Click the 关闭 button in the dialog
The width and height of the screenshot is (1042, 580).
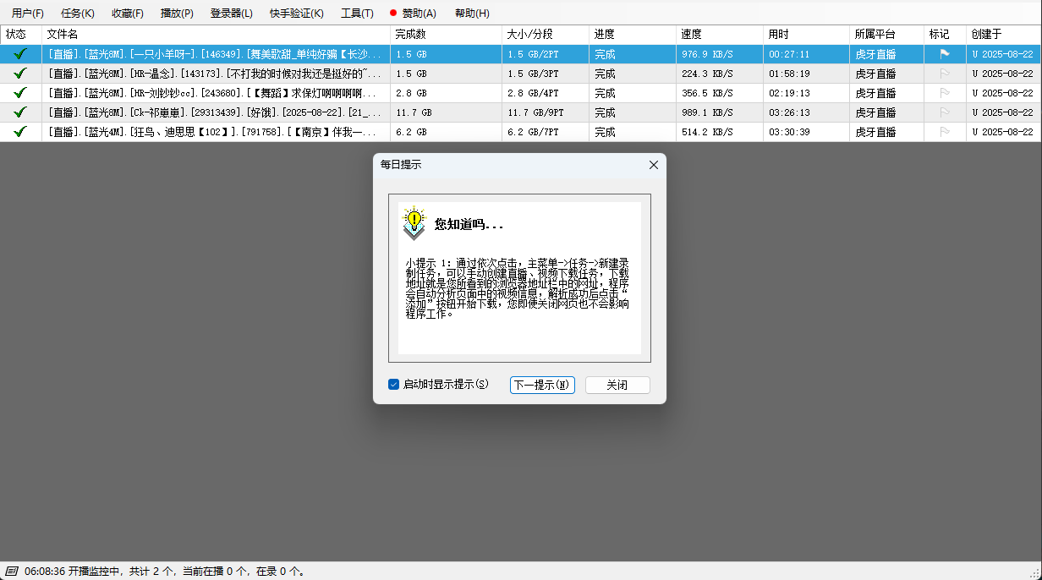point(617,385)
